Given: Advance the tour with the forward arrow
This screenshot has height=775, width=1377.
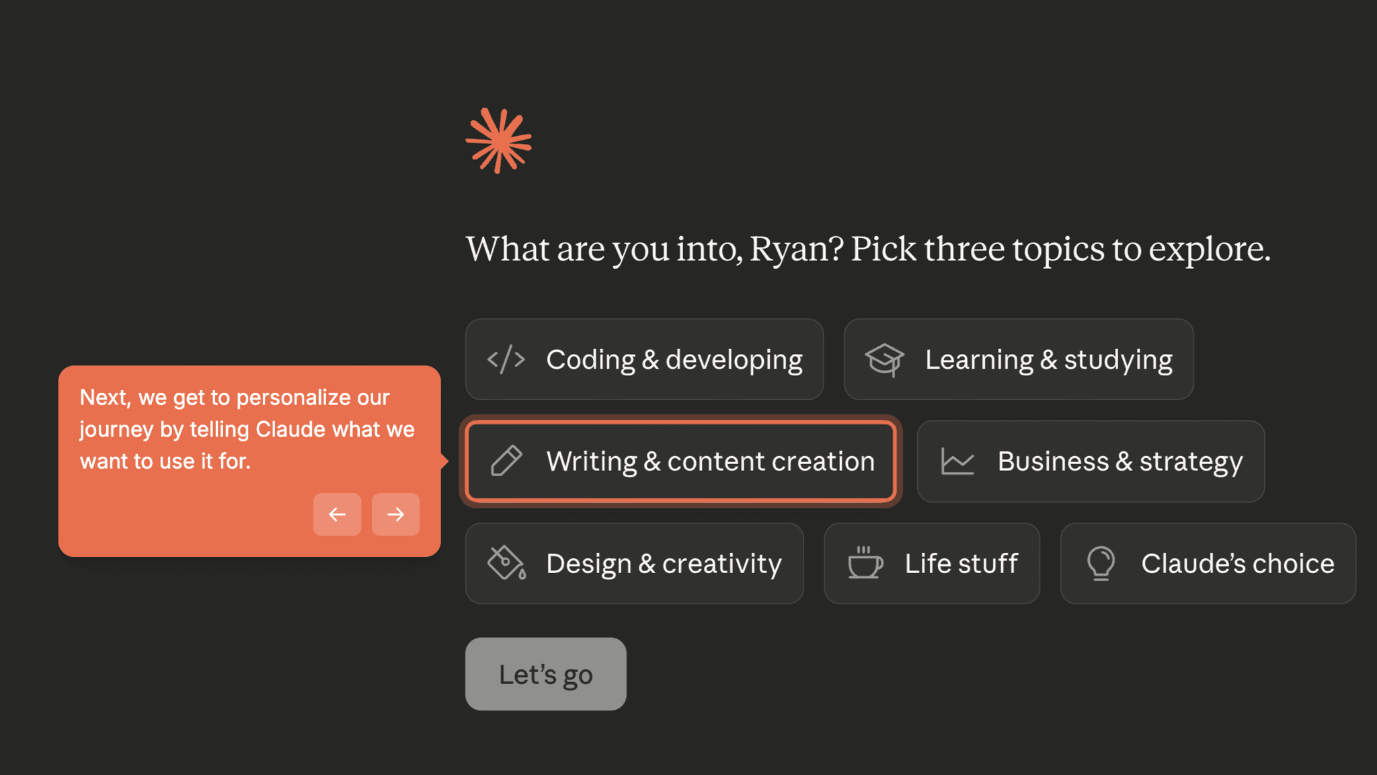Looking at the screenshot, I should point(395,514).
